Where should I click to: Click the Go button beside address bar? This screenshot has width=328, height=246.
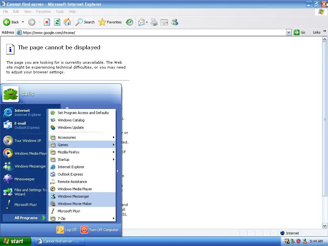click(299, 32)
